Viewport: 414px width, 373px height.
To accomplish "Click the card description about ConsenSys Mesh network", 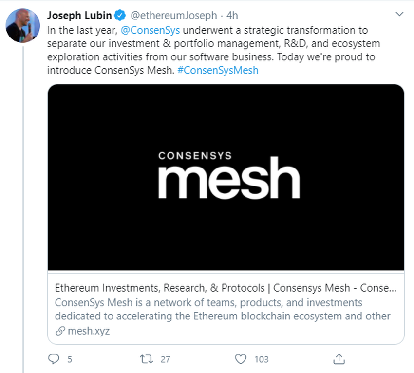I will [223, 309].
